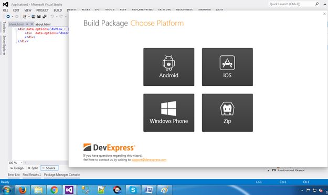Open File Explorer from the taskbar
The image size is (328, 195).
(x=38, y=190)
